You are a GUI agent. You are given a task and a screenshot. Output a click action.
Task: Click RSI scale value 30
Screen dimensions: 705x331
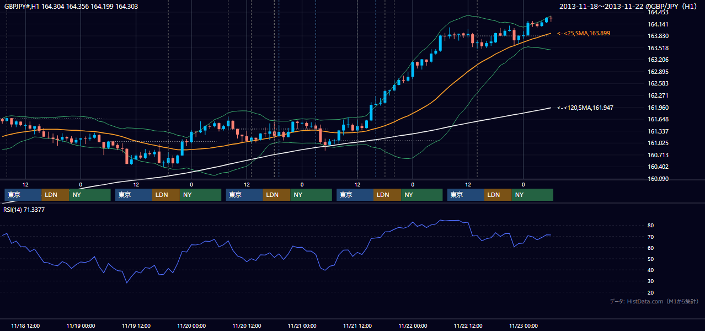click(x=651, y=281)
